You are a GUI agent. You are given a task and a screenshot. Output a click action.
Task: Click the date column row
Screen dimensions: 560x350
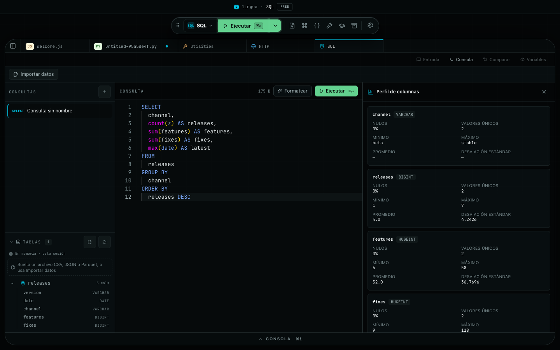click(65, 301)
